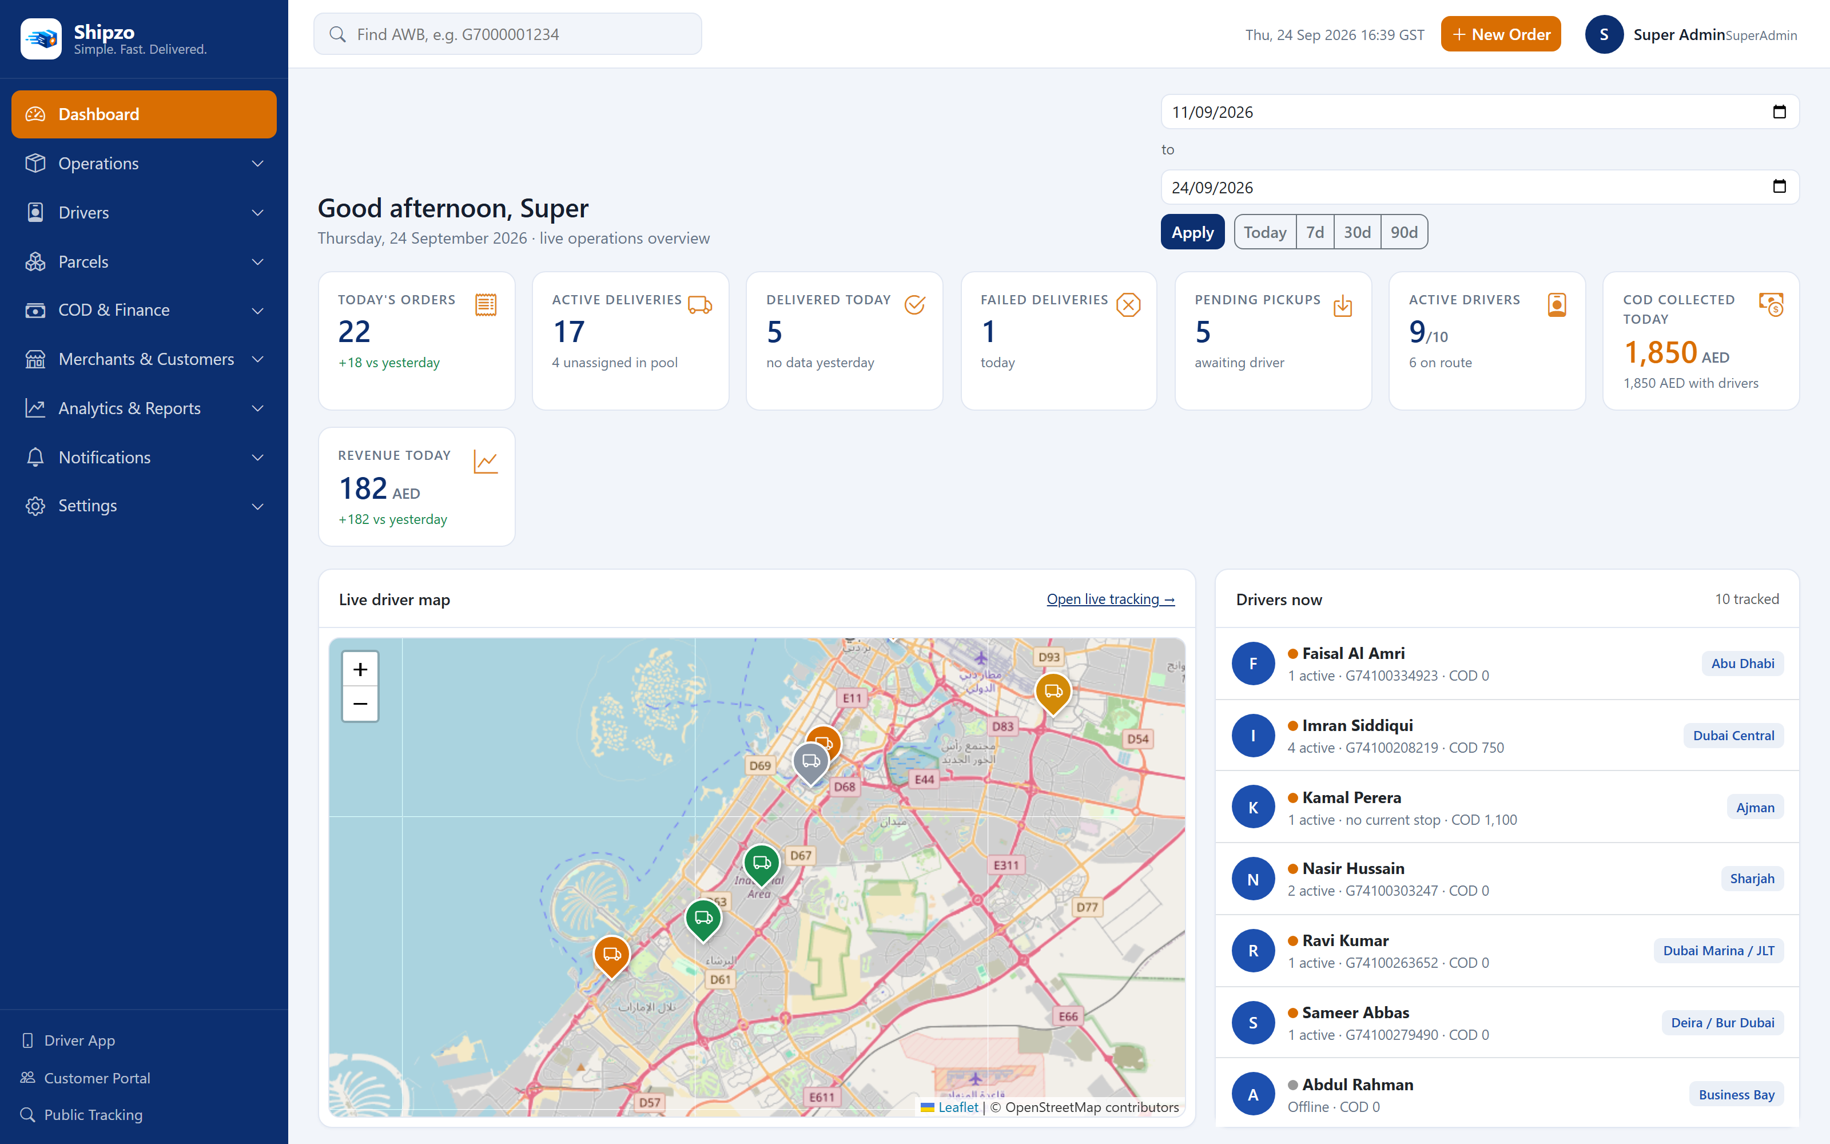Viewport: 1830px width, 1144px height.
Task: Click Sameer Abbas driver name
Action: (x=1355, y=1012)
